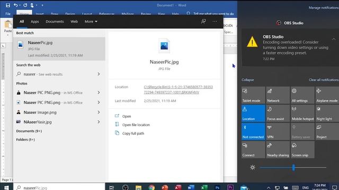Image resolution: width=339 pixels, height=190 pixels.
Task: Open Project quick action tile
Action: pos(327,131)
